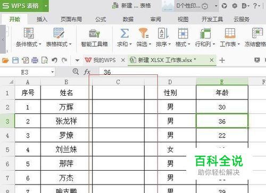Close the 我的WPS tab
Viewport: 266px width, 193px height.
pos(123,60)
